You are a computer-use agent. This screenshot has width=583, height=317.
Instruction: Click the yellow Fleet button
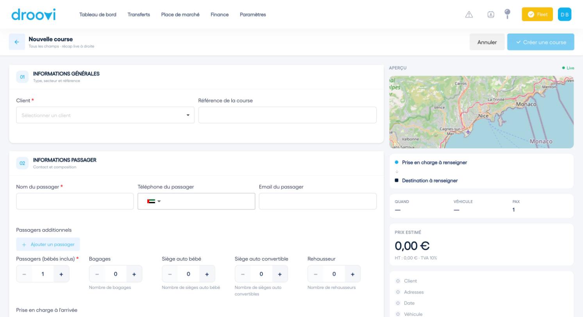coord(537,14)
